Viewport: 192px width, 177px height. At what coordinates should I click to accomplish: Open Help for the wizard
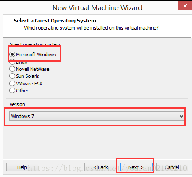(x=22, y=167)
